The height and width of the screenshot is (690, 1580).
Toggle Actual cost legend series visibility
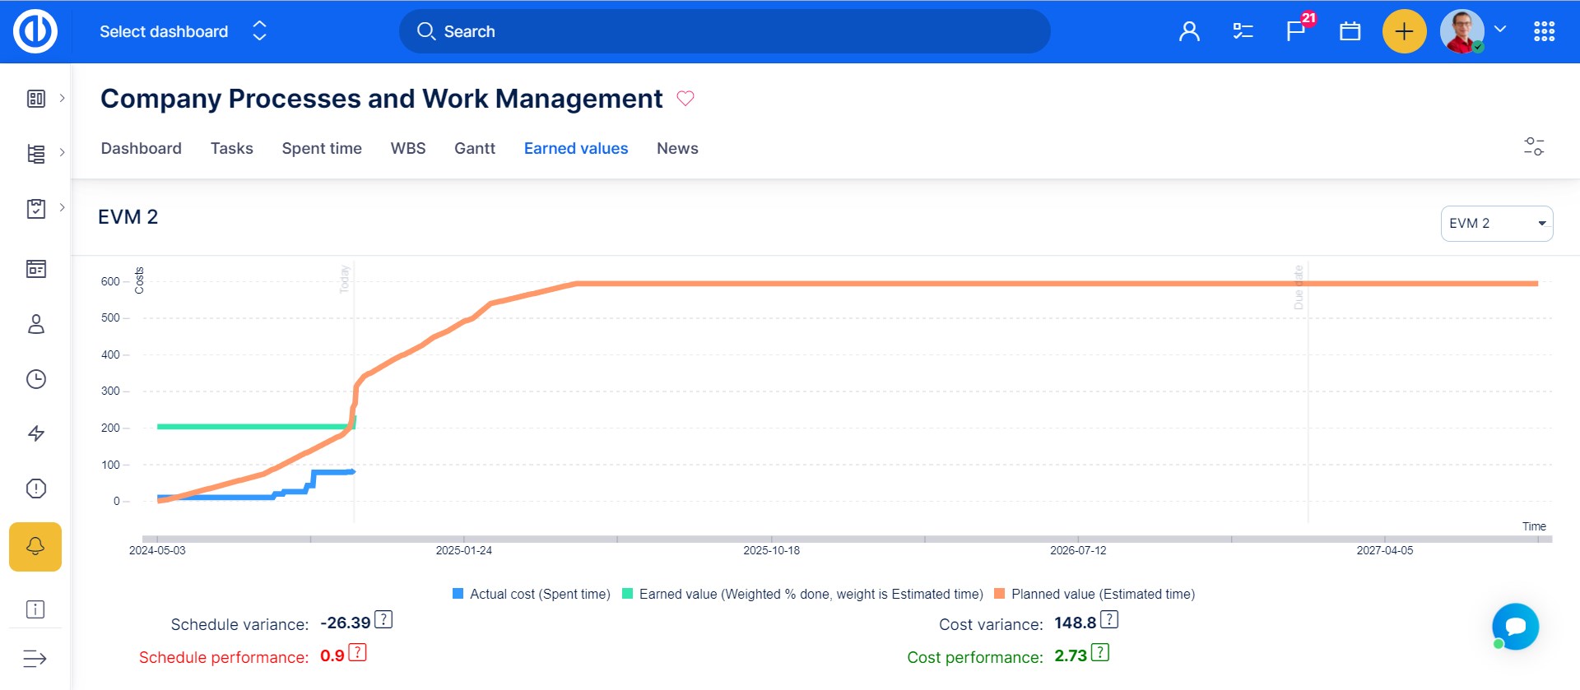pos(532,594)
